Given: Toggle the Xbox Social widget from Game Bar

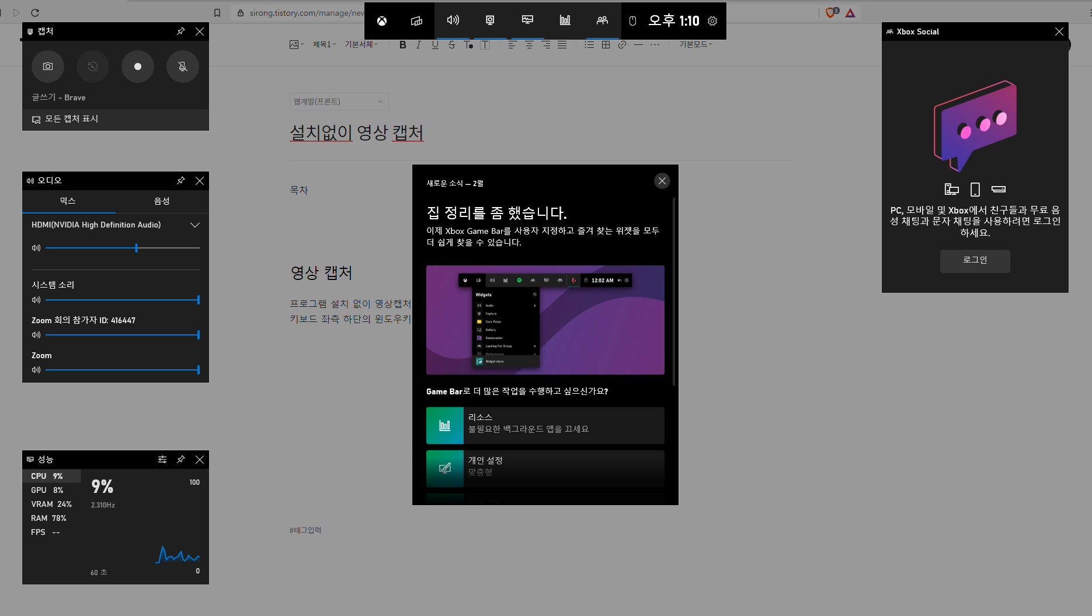Looking at the screenshot, I should 602,20.
